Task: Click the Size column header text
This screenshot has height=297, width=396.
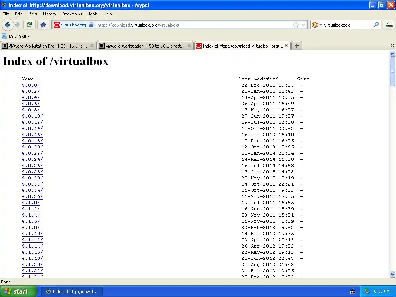Action: pyautogui.click(x=303, y=79)
